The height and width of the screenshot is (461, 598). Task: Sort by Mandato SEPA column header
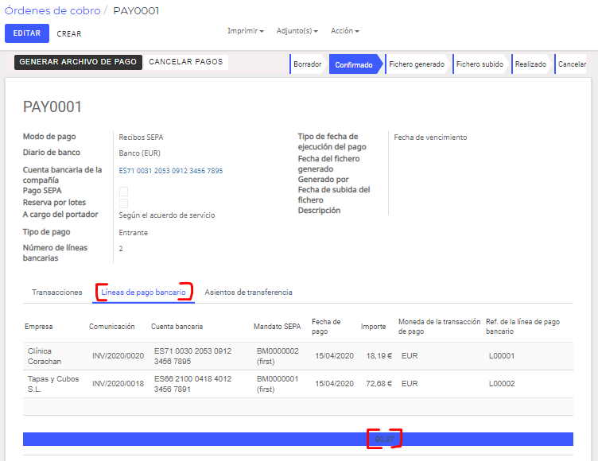click(277, 327)
